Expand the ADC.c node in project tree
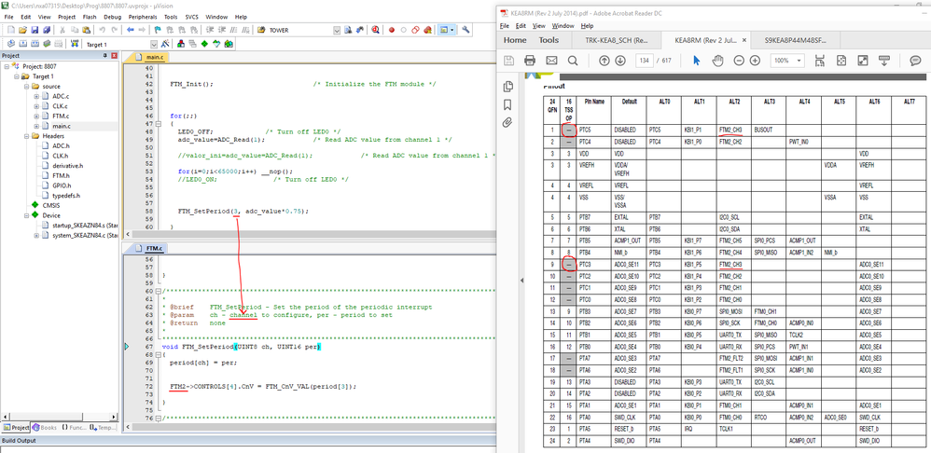This screenshot has height=453, width=931. coord(36,96)
